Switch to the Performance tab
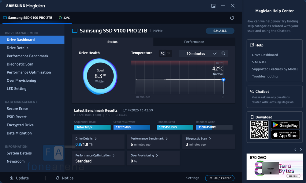The image size is (306, 183). [194, 42]
